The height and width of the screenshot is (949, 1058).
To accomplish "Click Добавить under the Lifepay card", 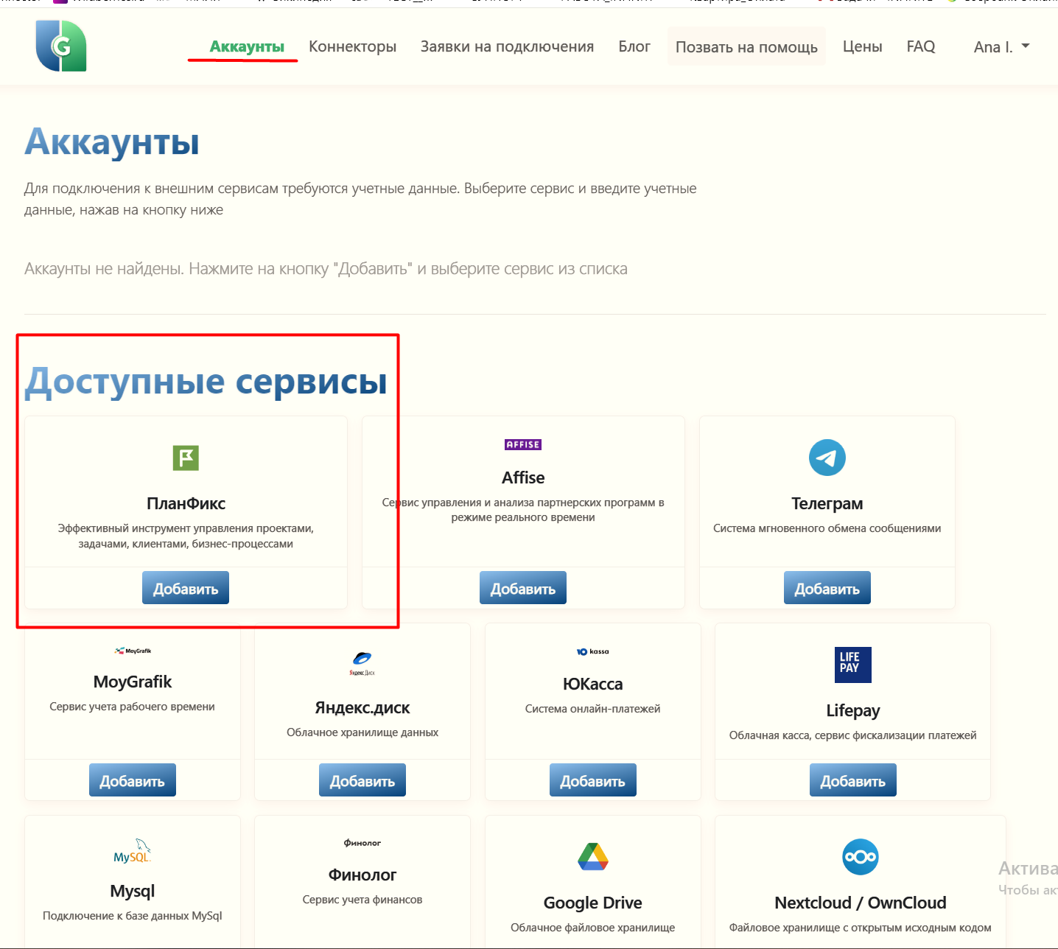I will (852, 780).
